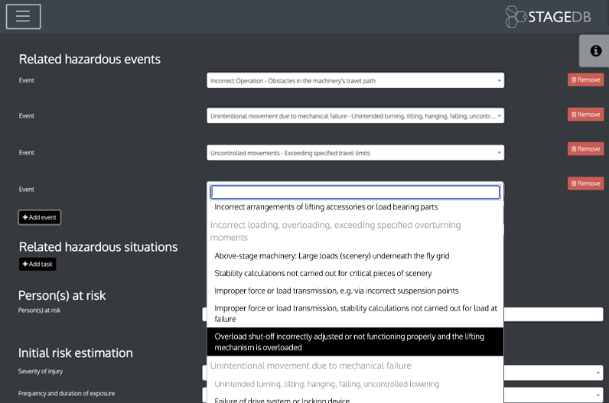Screen dimensions: 609x403
Task: Select Improper force, stability calculations for load option
Action: click(x=355, y=313)
